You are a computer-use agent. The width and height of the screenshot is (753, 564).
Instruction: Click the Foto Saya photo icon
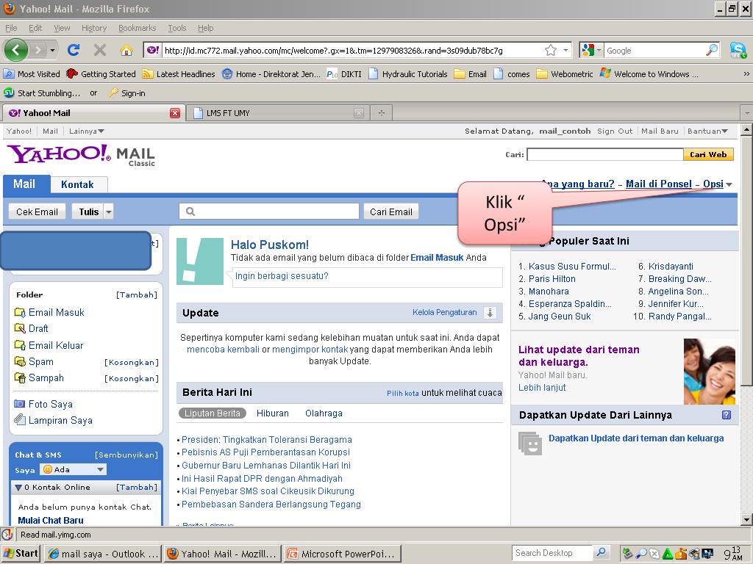(x=20, y=404)
